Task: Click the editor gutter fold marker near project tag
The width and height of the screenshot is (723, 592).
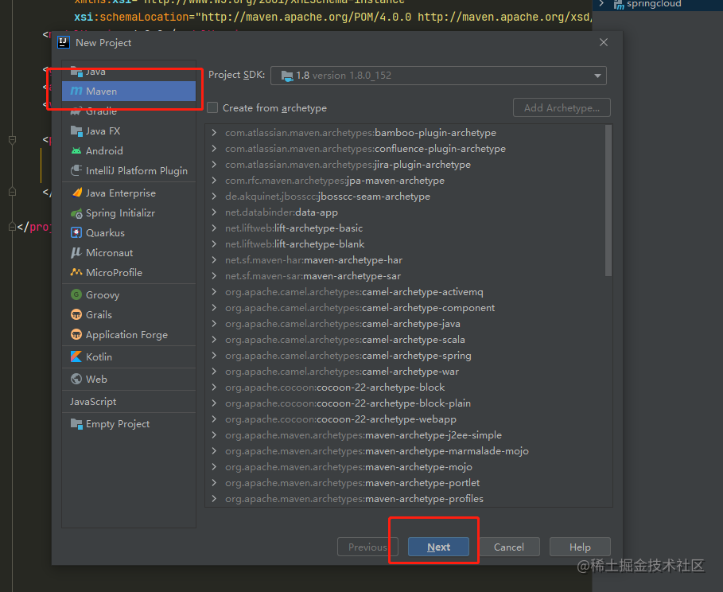Action: pos(12,227)
